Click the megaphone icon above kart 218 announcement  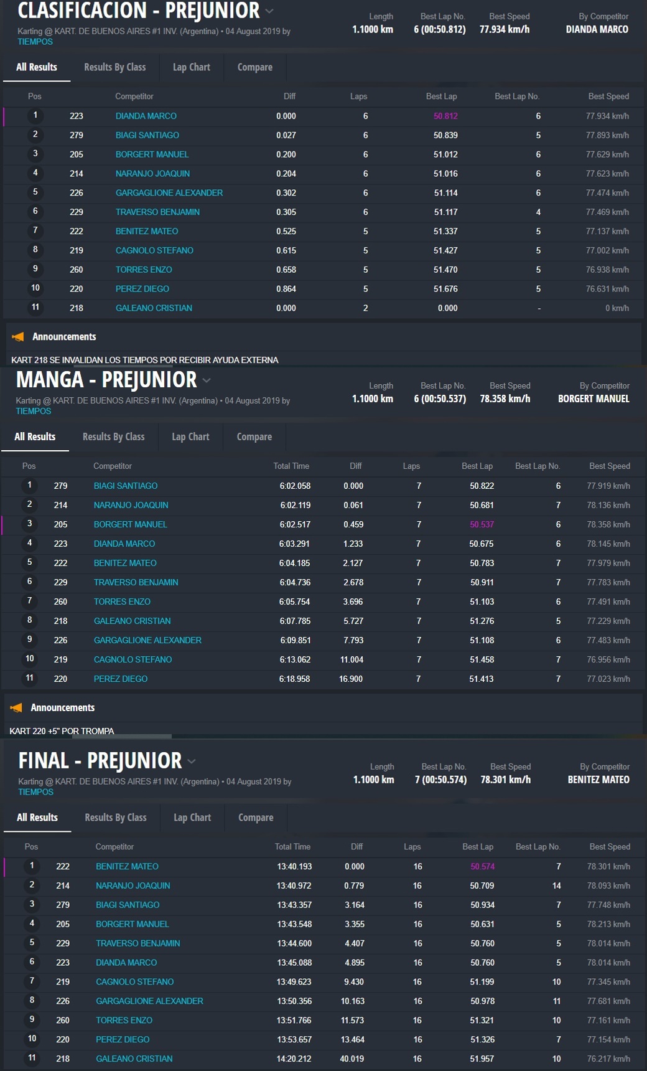click(x=18, y=337)
